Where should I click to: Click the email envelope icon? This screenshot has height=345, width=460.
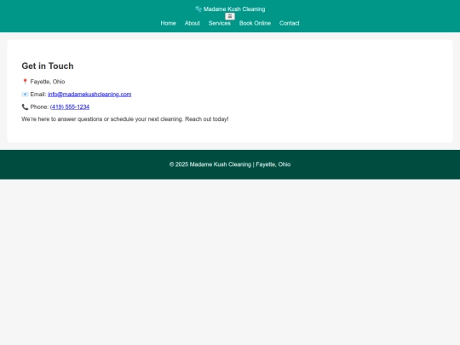click(x=25, y=95)
